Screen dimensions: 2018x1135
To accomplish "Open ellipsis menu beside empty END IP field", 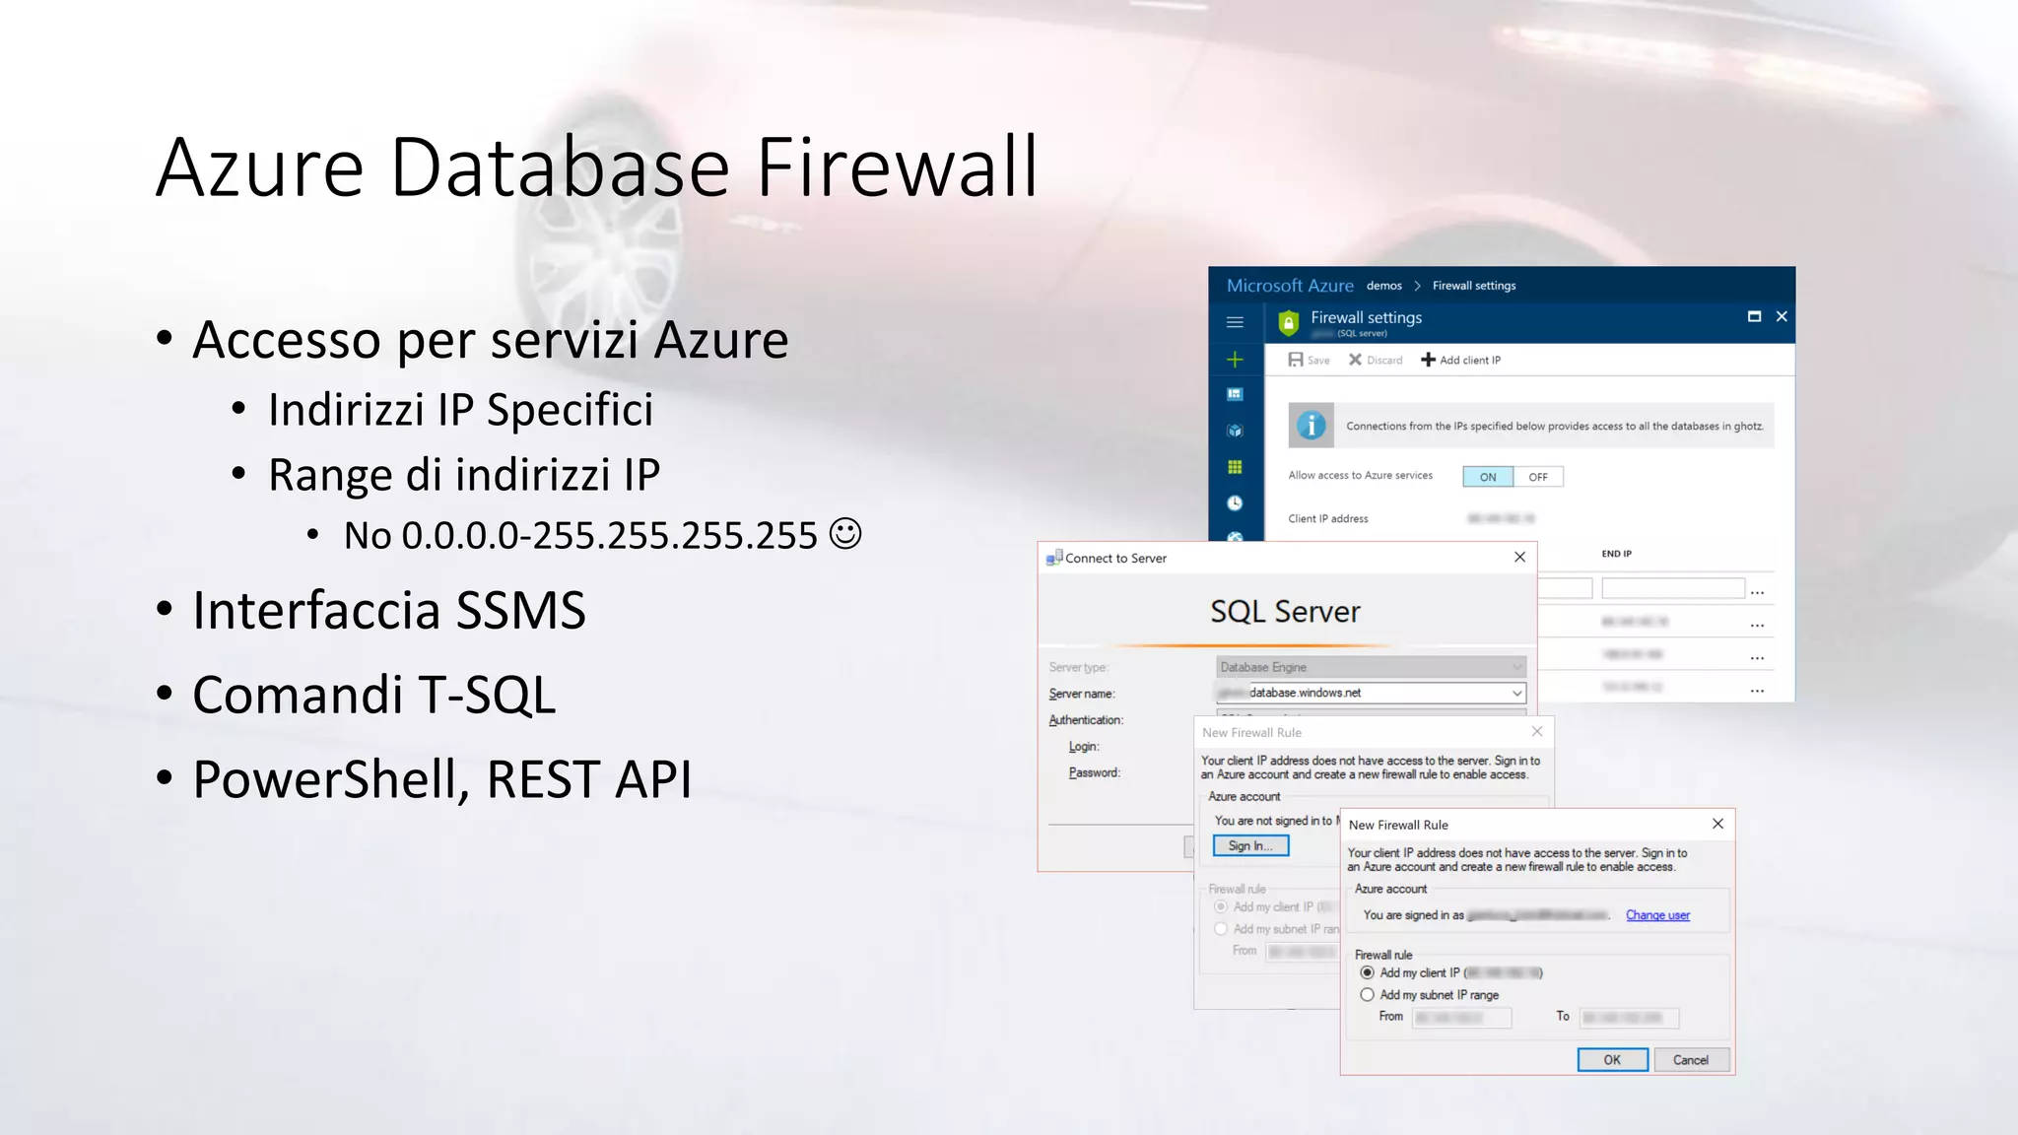I will point(1757,592).
